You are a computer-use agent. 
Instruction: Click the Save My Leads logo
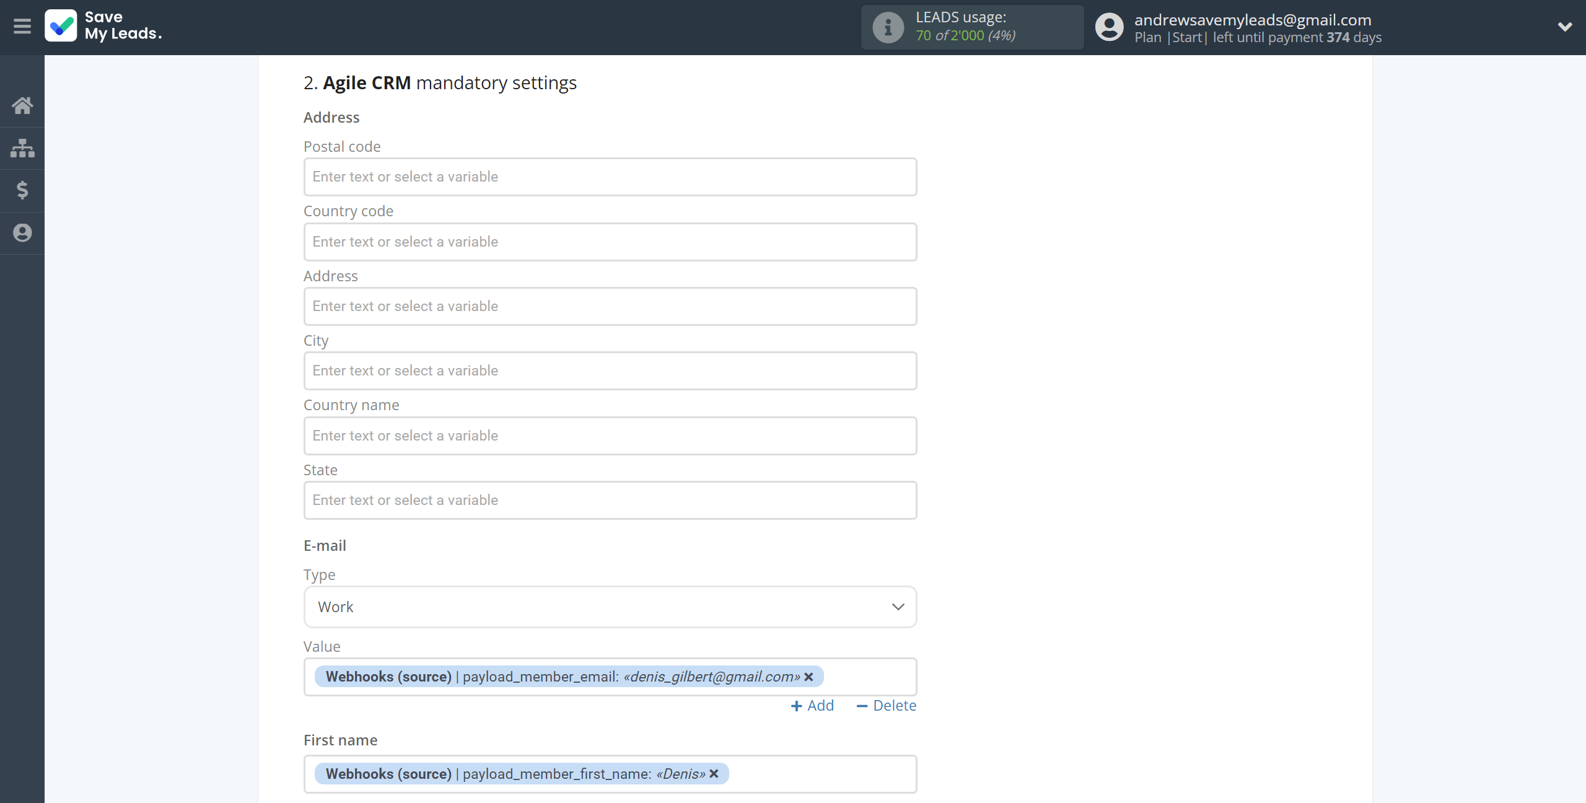pos(103,26)
